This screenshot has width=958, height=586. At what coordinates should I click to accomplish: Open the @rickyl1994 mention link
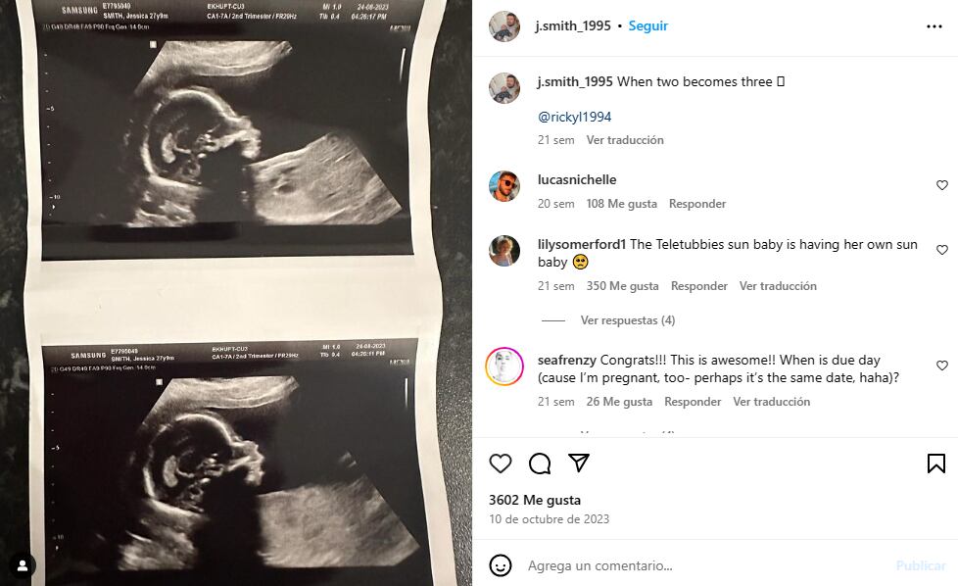point(574,117)
